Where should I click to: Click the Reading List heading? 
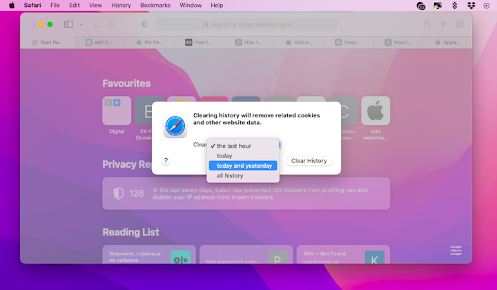(x=130, y=232)
